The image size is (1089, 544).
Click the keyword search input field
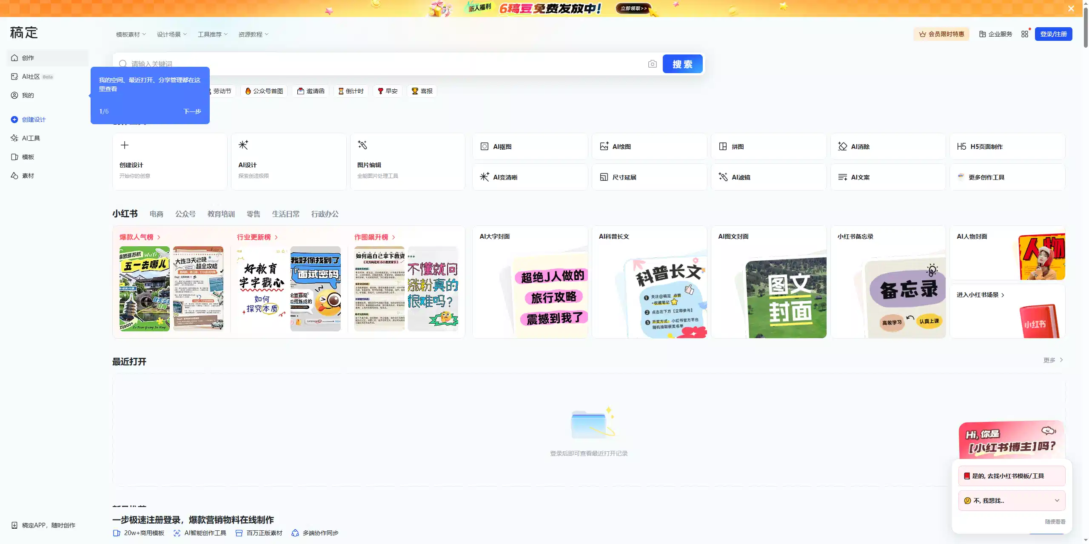pyautogui.click(x=383, y=64)
